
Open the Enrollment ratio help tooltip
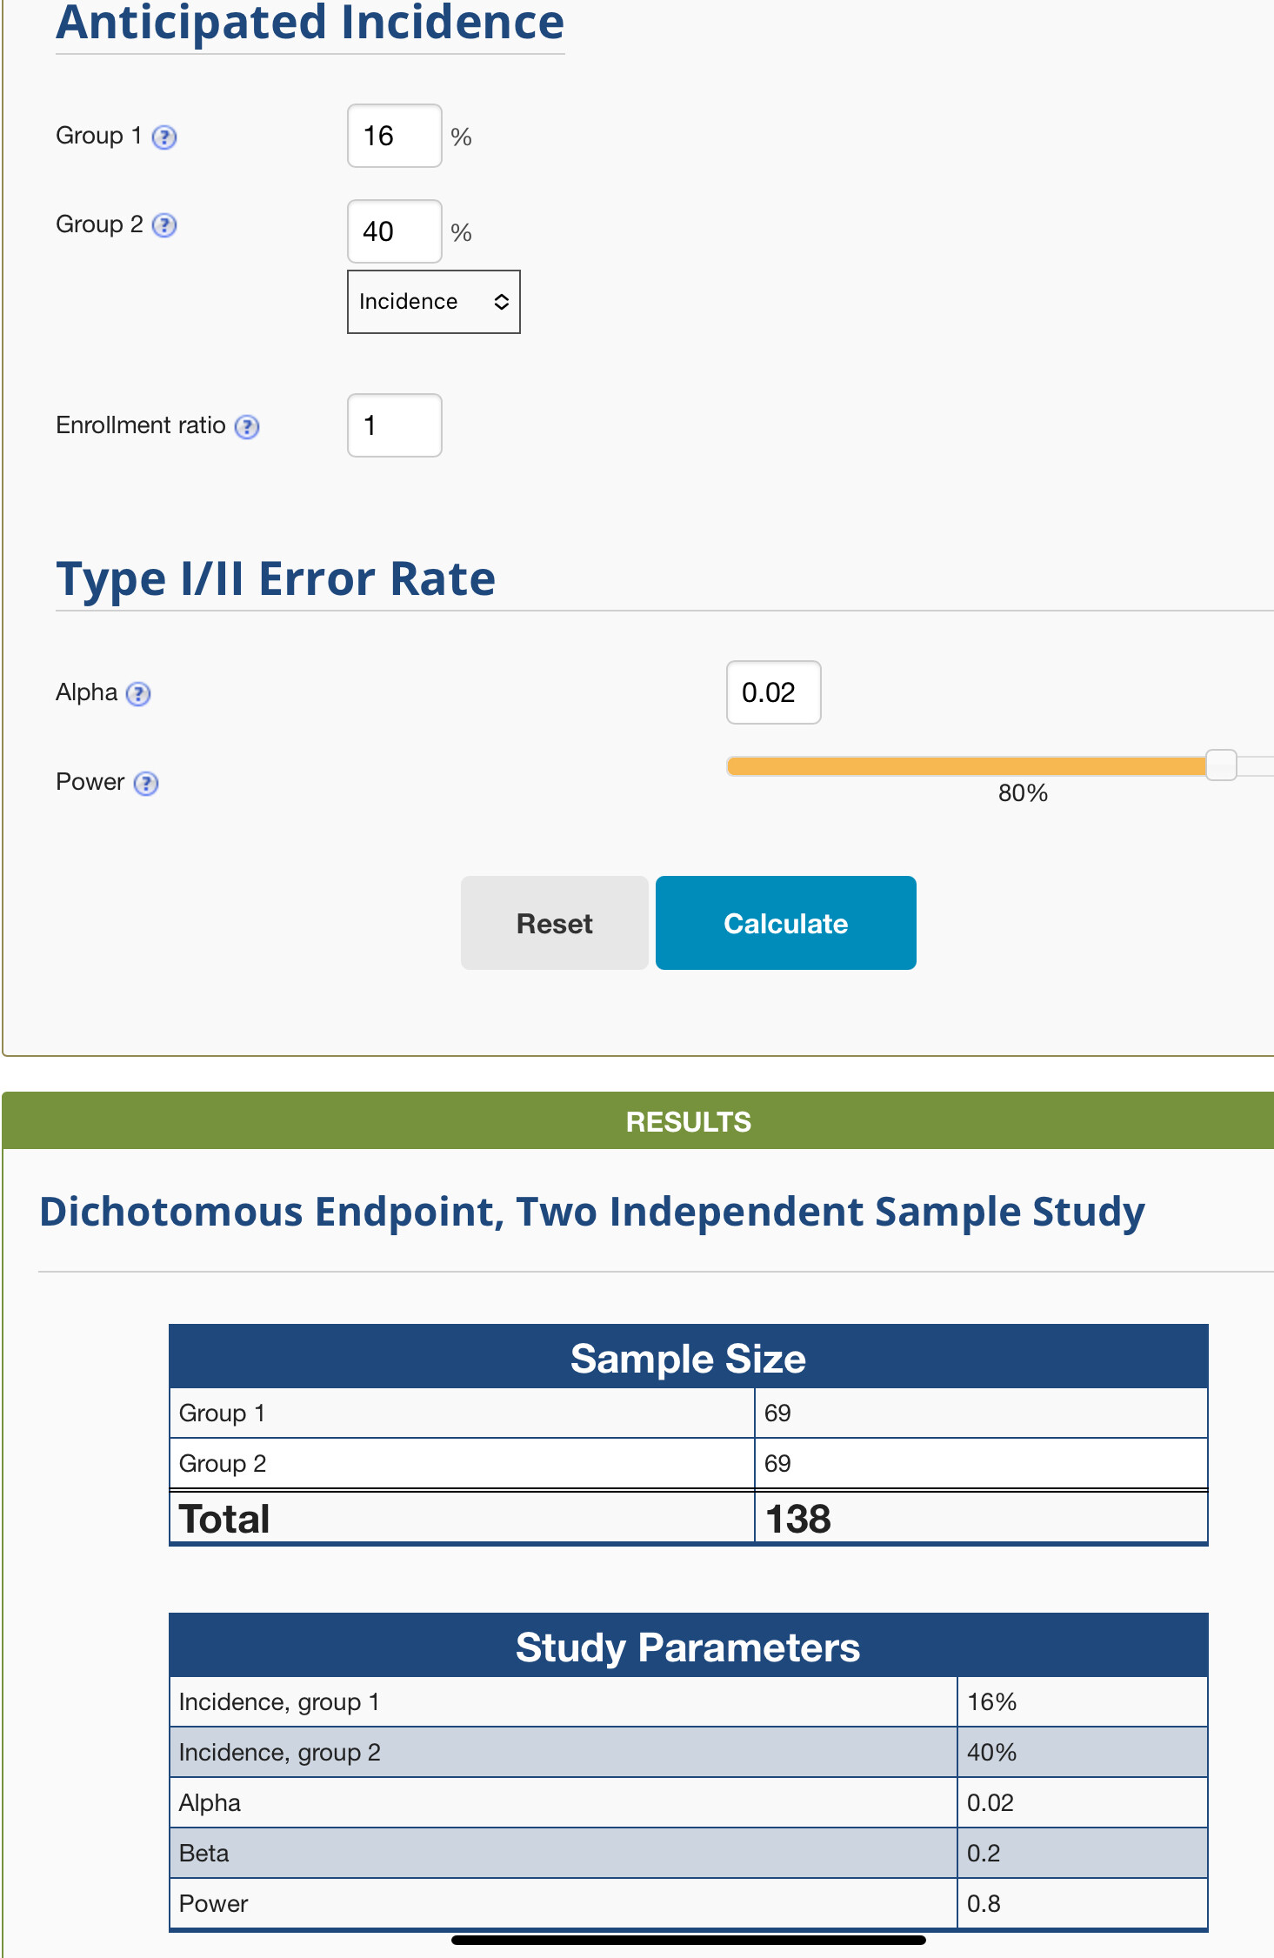point(247,427)
